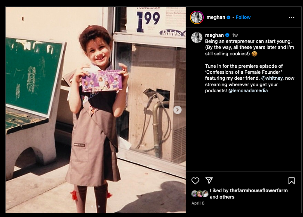
Task: Go to the next photo in the carousel
Action: (x=178, y=110)
